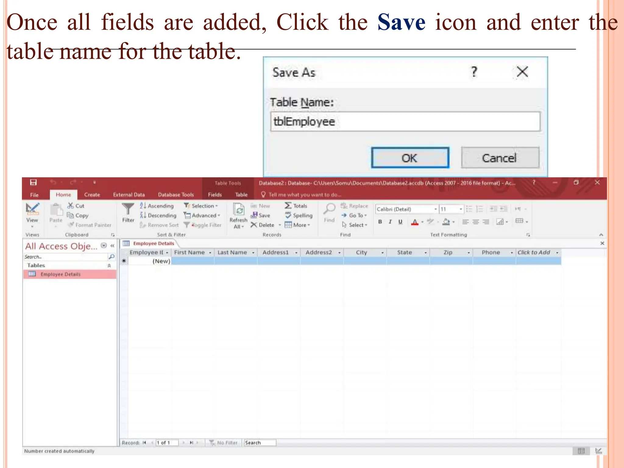Click Cancel in the Save As dialog
This screenshot has height=468, width=624.
point(500,158)
